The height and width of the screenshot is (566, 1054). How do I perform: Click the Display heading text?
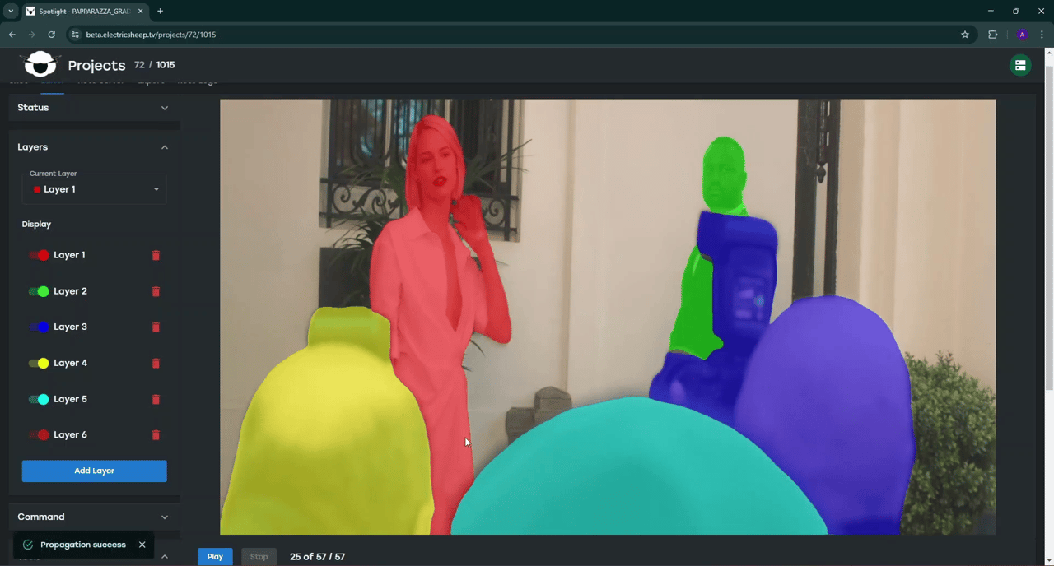[x=36, y=224]
